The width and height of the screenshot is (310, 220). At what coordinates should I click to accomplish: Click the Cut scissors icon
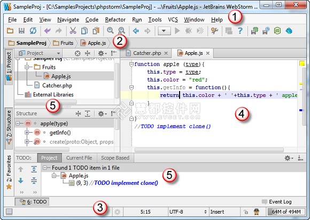tap(73, 31)
